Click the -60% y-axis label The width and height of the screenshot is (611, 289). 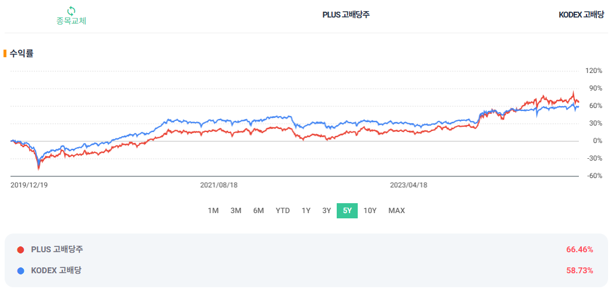pos(595,176)
